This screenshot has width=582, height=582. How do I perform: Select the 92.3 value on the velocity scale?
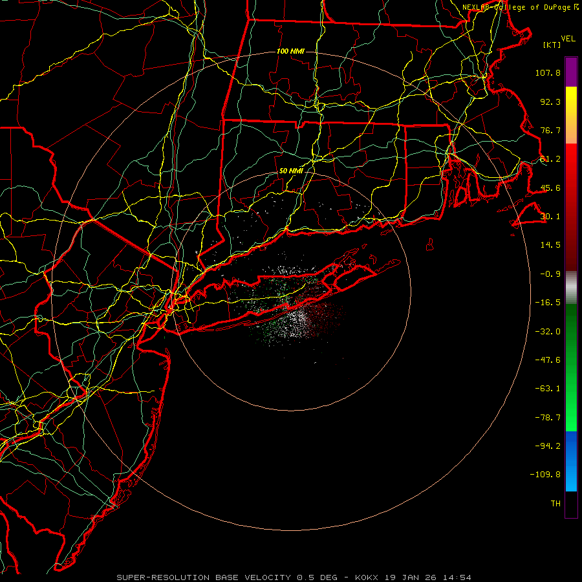pyautogui.click(x=550, y=102)
